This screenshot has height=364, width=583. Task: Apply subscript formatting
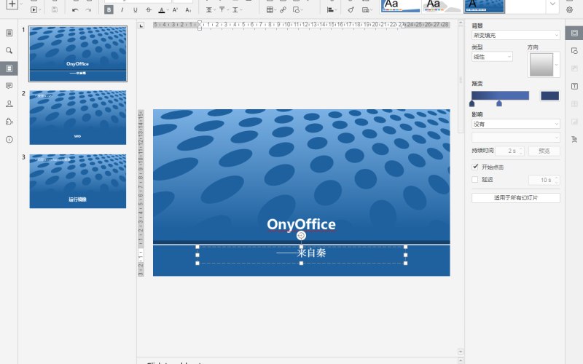(188, 9)
